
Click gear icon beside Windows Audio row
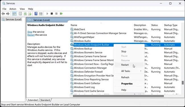pyautogui.click(x=72, y=41)
